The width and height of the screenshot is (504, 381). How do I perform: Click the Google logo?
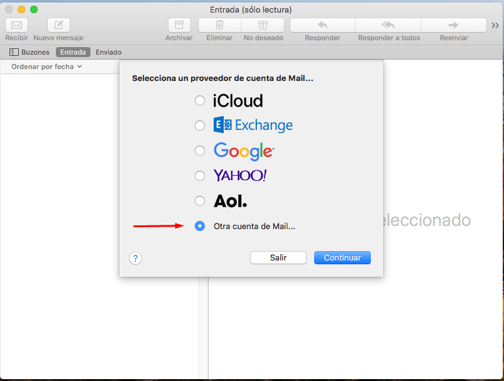tap(244, 151)
